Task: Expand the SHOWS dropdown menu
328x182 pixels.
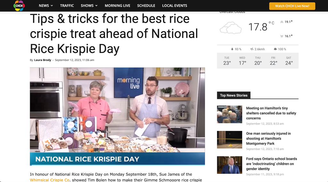Action: [x=89, y=6]
